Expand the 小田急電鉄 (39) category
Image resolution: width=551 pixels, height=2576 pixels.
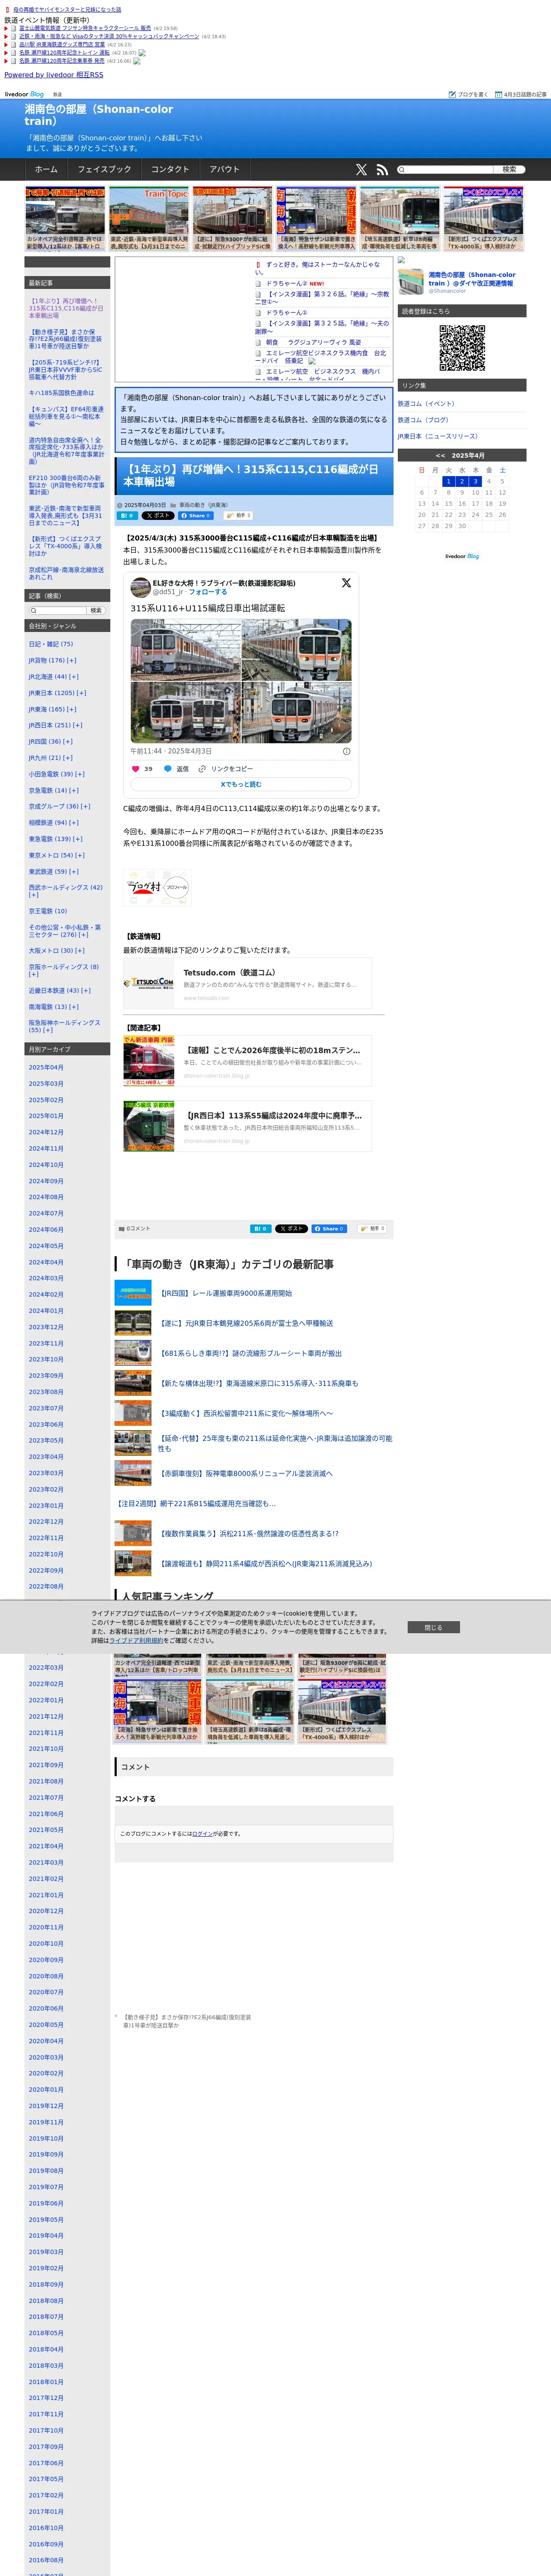click(79, 774)
